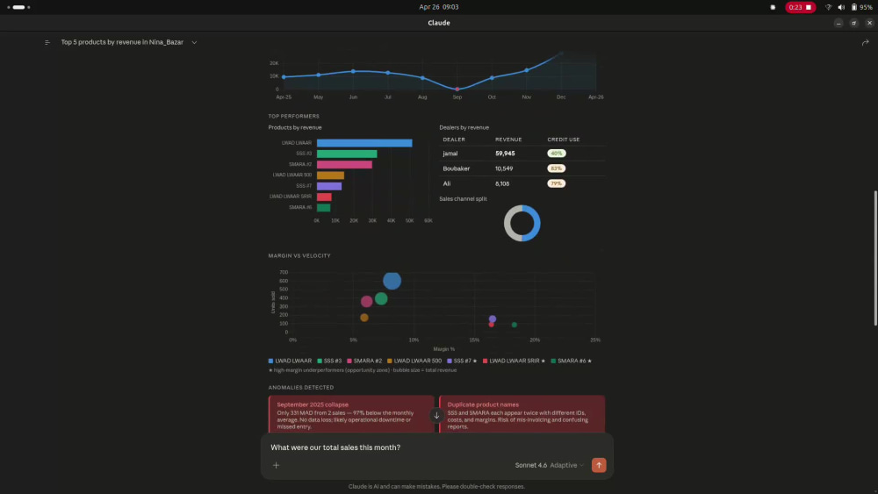Toggle LWAD LWAAR 500 legend entry

[414, 361]
